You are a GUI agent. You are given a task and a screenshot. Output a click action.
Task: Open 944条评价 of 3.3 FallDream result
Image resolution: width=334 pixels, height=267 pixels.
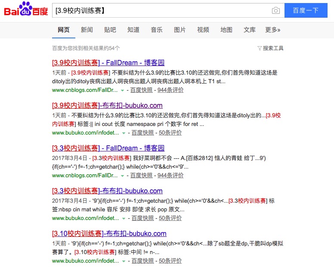[x=170, y=176]
